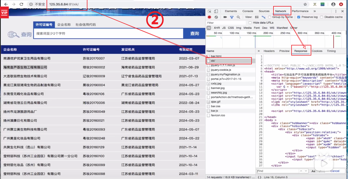
Task: Toggle the device toolbar icon
Action: pos(216,11)
